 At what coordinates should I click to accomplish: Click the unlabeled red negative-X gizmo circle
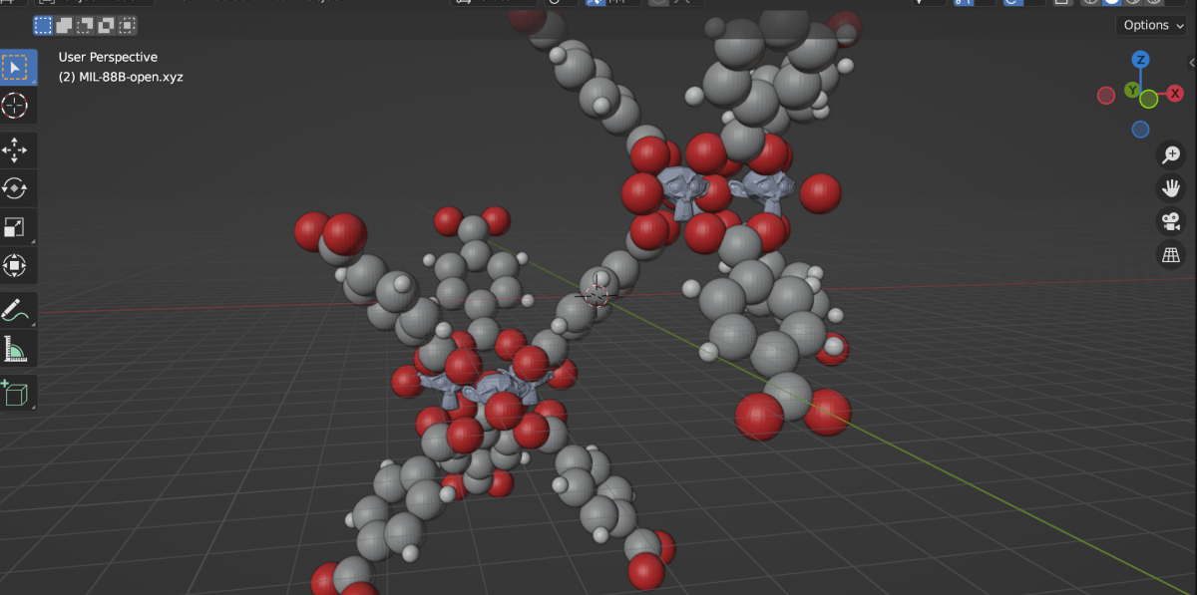tap(1106, 96)
